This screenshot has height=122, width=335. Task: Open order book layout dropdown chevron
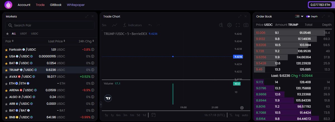(x=302, y=16)
